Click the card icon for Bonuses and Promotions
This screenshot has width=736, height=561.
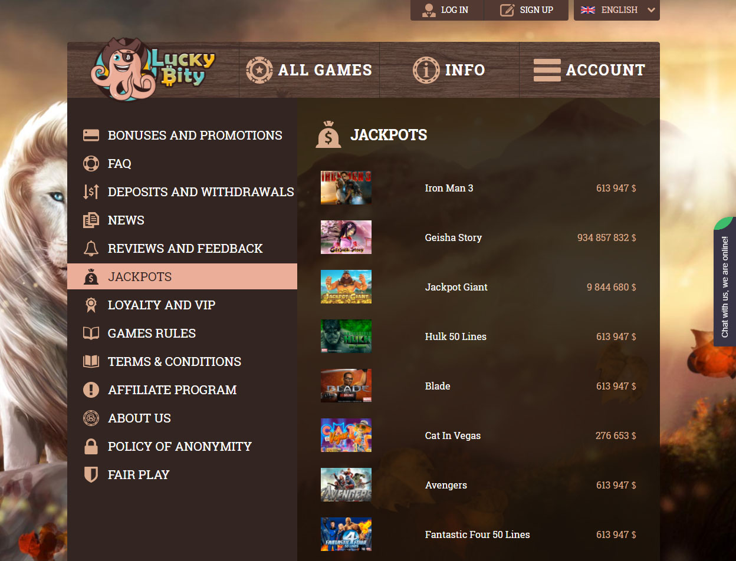pyautogui.click(x=91, y=136)
